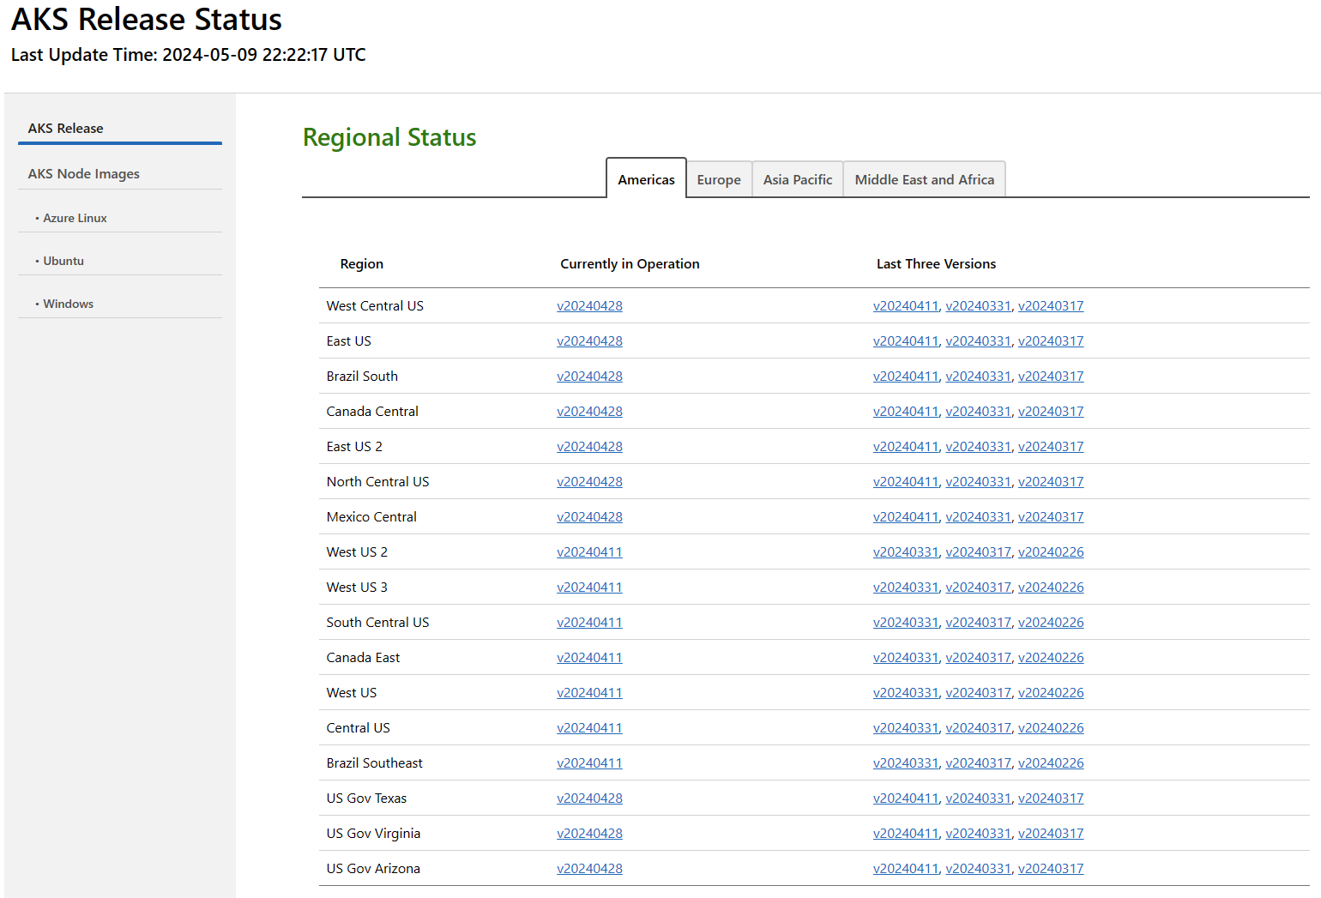Open East US current operation version link
1321x898 pixels.
[x=589, y=341]
